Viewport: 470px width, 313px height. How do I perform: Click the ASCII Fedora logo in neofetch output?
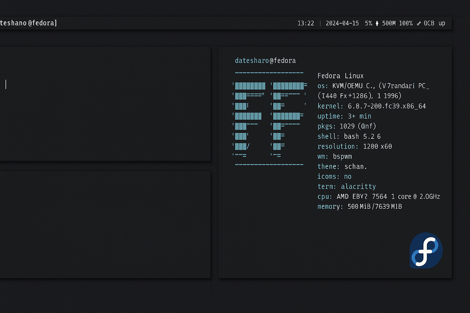coord(269,119)
